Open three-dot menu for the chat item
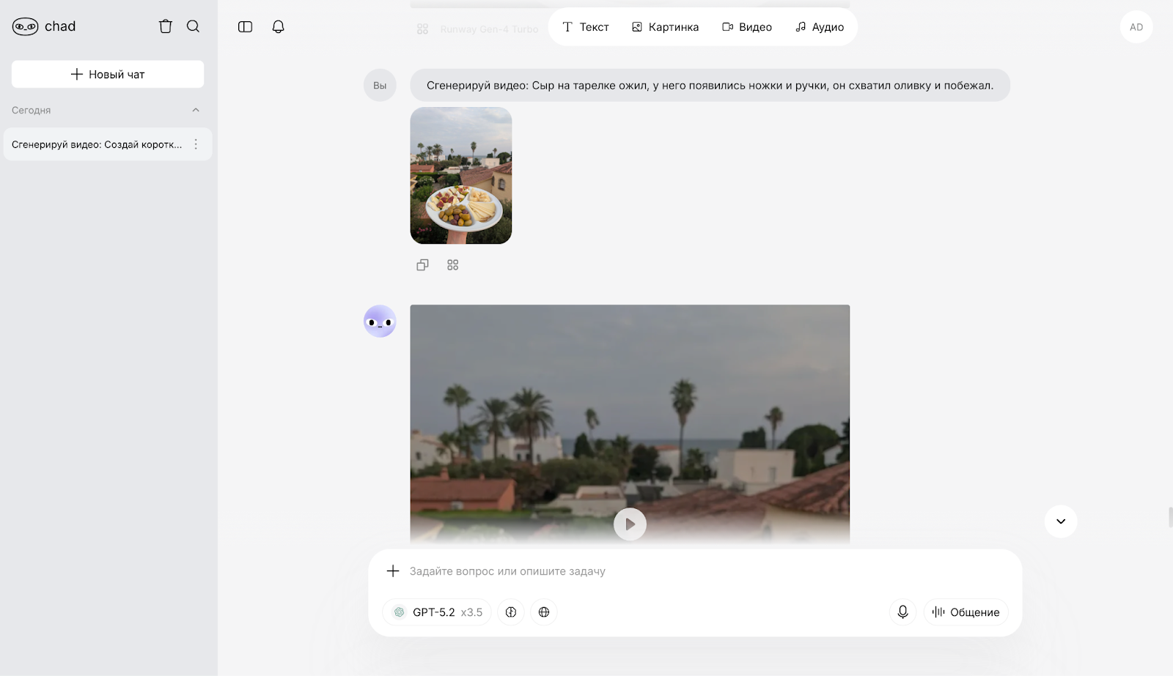Screen dimensions: 1173x676 196,145
